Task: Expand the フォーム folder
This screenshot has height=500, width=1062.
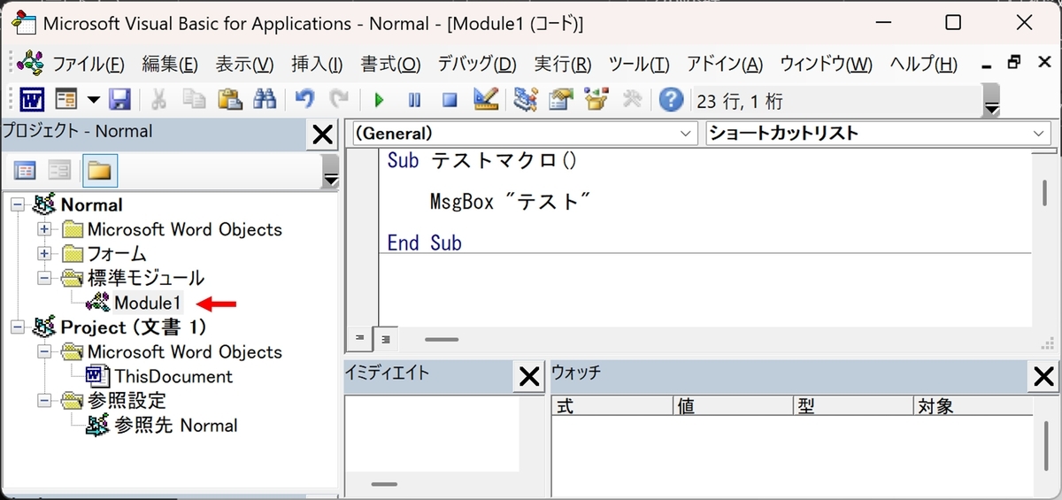Action: pos(44,255)
